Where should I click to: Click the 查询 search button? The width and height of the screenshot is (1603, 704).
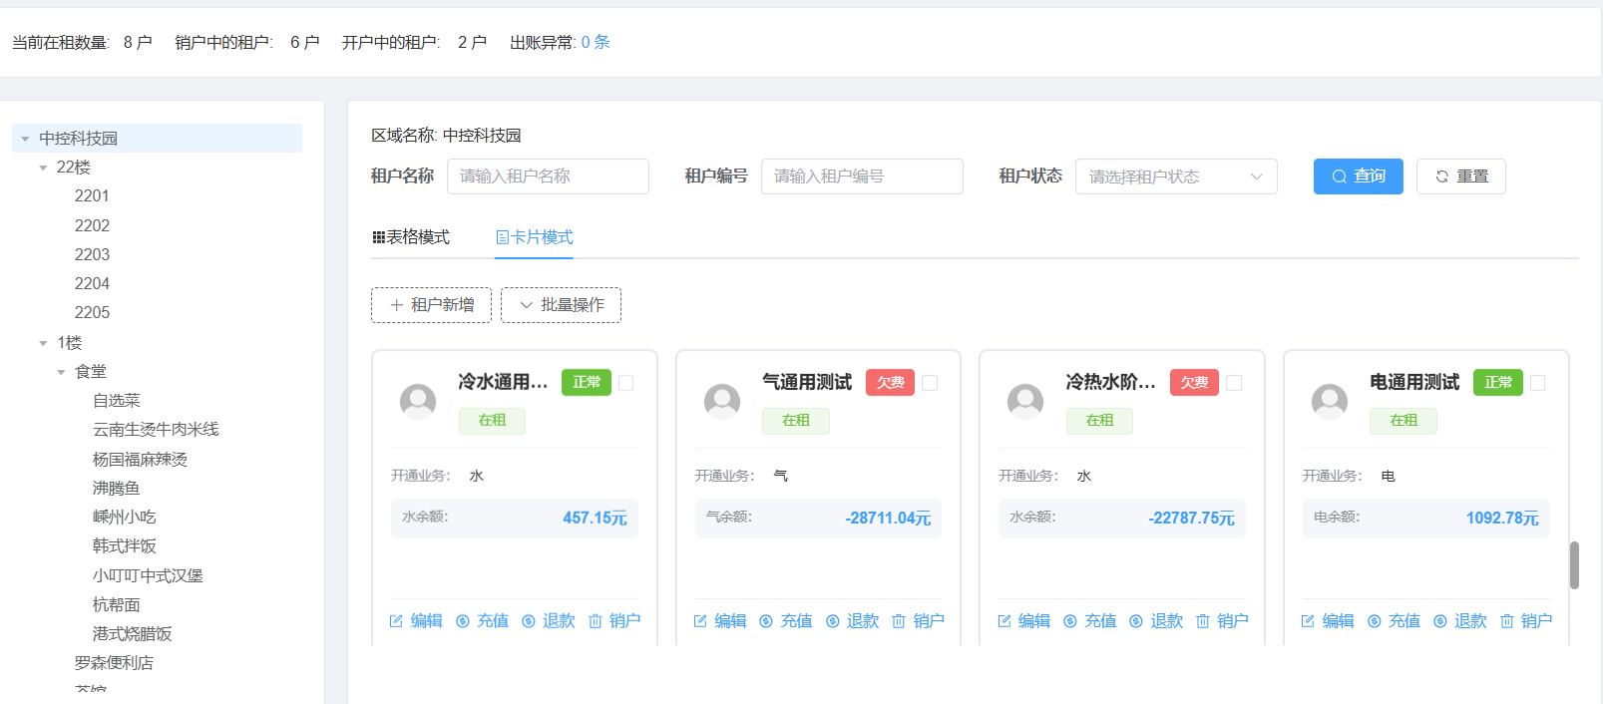click(1359, 176)
